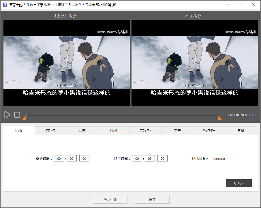Click the 出力プレビュー heading
Viewport: 261px width, 208px height.
click(x=195, y=16)
